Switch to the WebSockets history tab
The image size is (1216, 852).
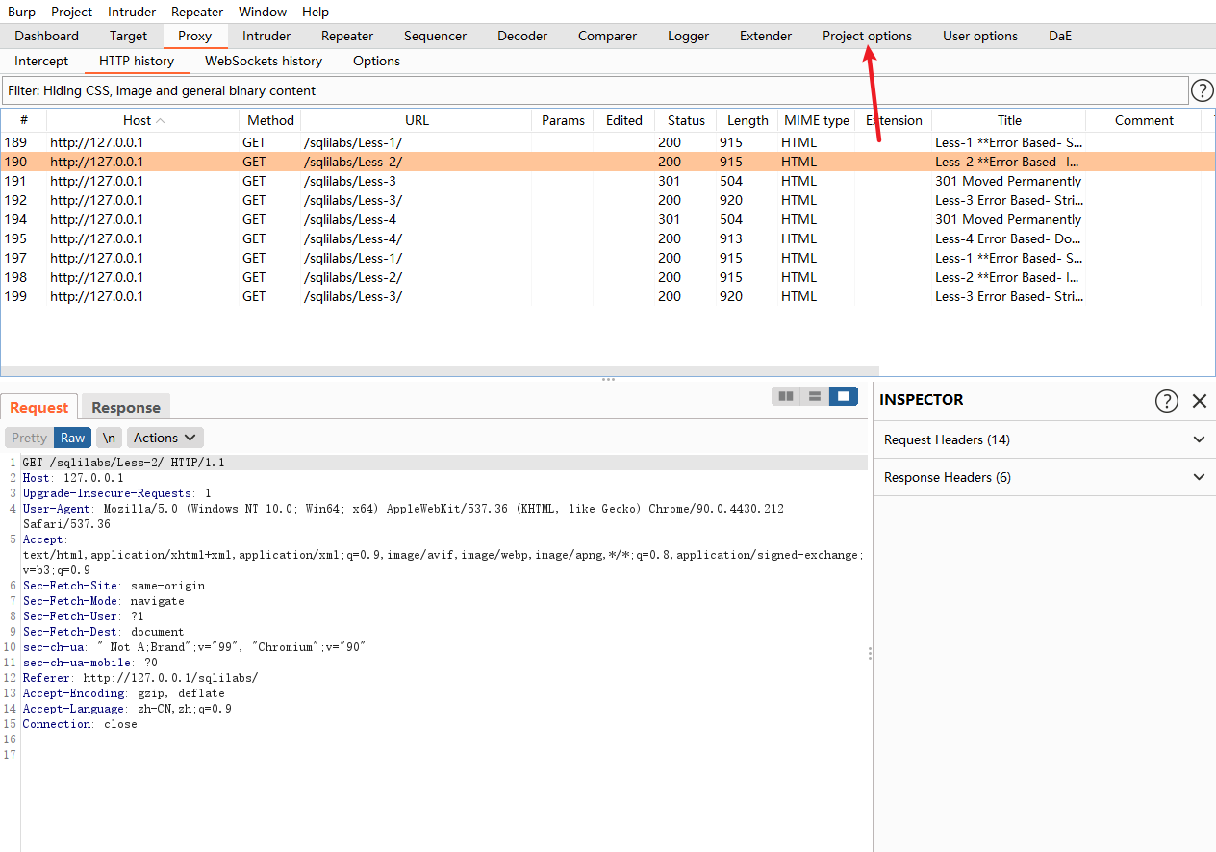point(263,61)
